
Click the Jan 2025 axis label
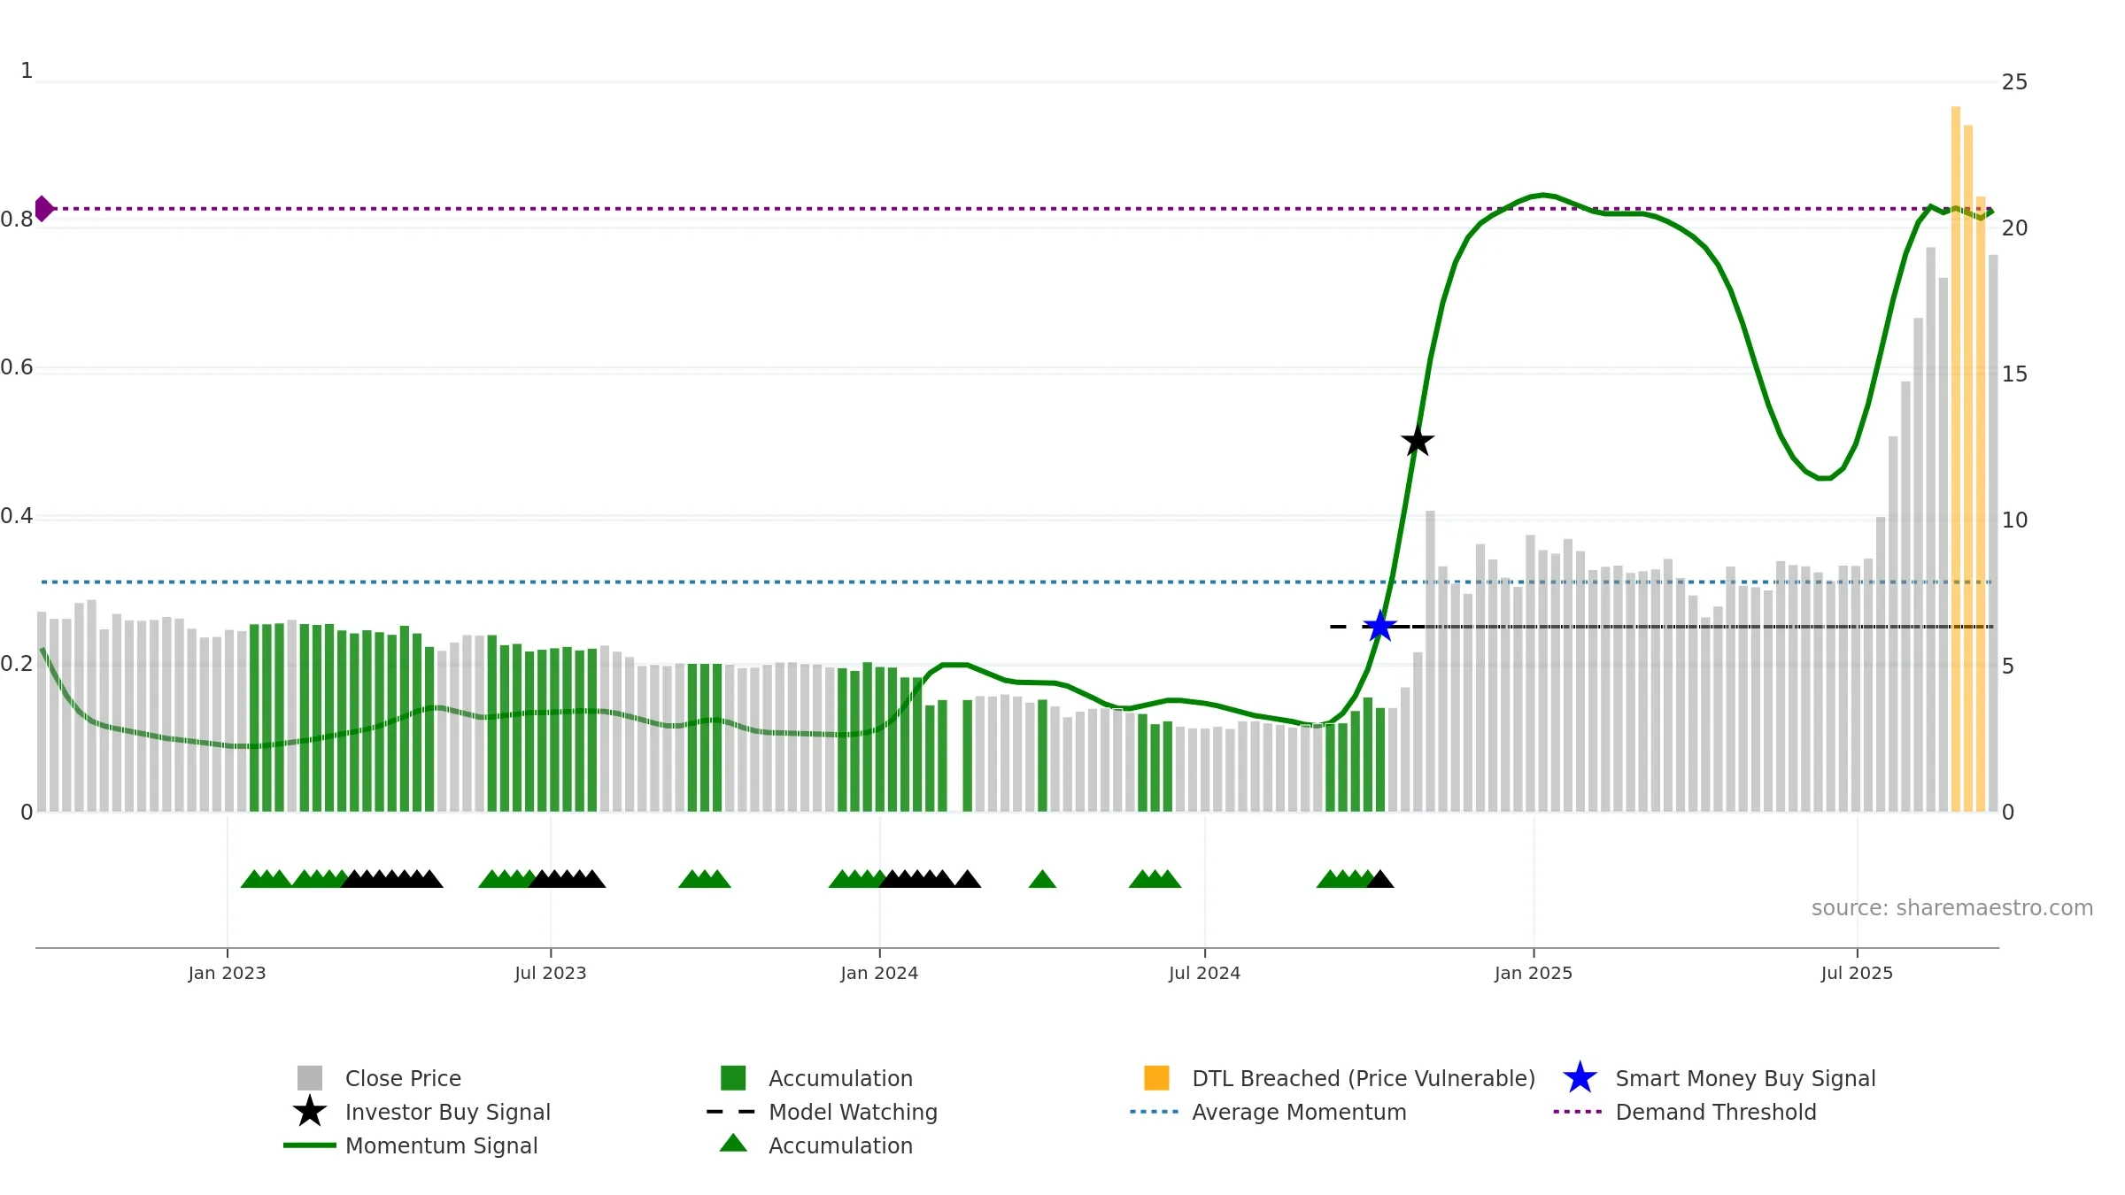point(1534,974)
